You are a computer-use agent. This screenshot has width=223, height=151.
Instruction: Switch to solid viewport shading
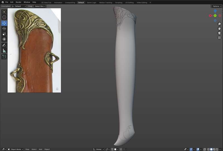pos(211,149)
